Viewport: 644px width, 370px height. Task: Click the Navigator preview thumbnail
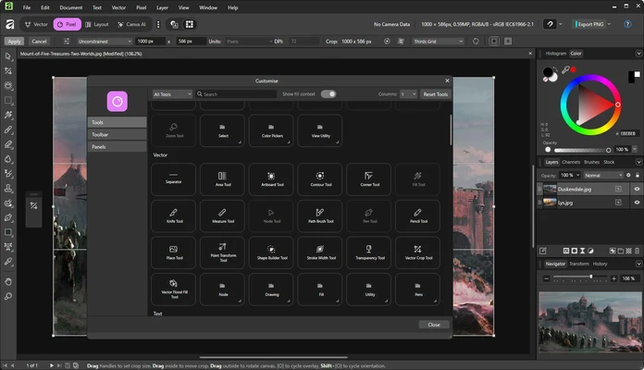coord(589,322)
